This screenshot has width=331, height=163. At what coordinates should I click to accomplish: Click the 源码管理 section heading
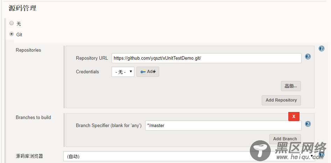tap(22, 8)
